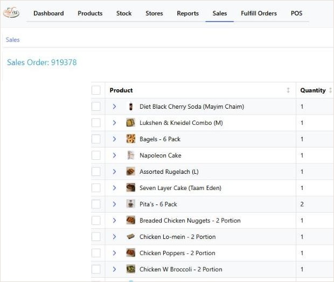Click 'Pita's - 6 Pack' product name

tap(158, 205)
